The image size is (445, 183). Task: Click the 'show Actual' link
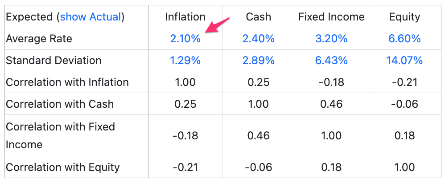(91, 17)
